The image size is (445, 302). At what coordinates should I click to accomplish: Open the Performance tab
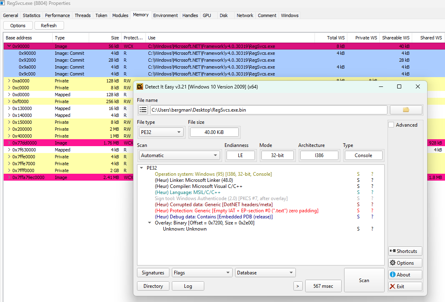pos(57,15)
